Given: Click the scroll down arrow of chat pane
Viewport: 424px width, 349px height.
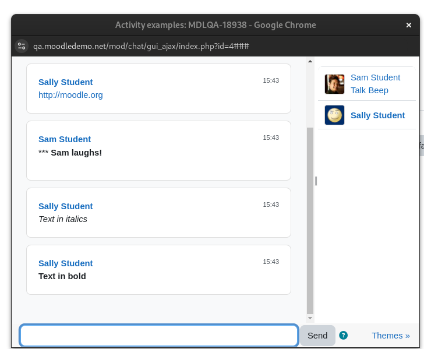Looking at the screenshot, I should (x=310, y=318).
